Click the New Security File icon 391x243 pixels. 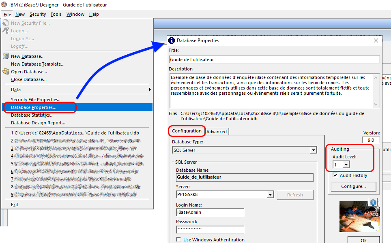(x=5, y=23)
